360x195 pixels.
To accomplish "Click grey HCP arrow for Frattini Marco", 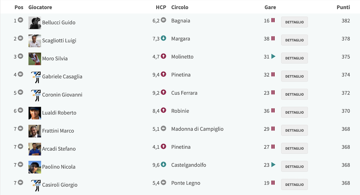I will 163,128.
